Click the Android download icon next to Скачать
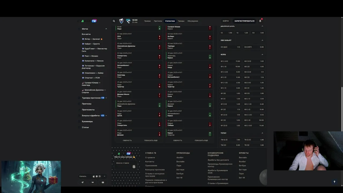The image size is (343, 193). 97,176
